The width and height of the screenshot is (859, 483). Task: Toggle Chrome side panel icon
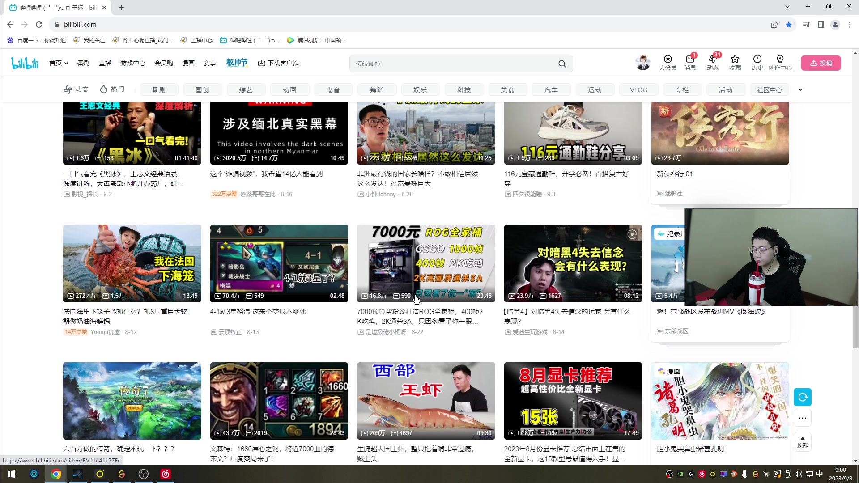pos(821,25)
